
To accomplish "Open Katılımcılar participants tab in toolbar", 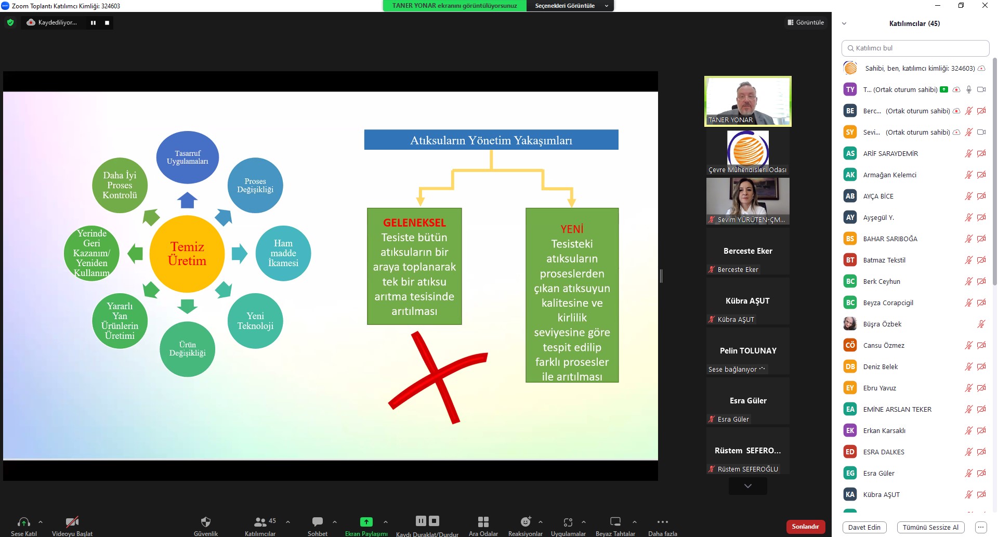I will pos(260,522).
